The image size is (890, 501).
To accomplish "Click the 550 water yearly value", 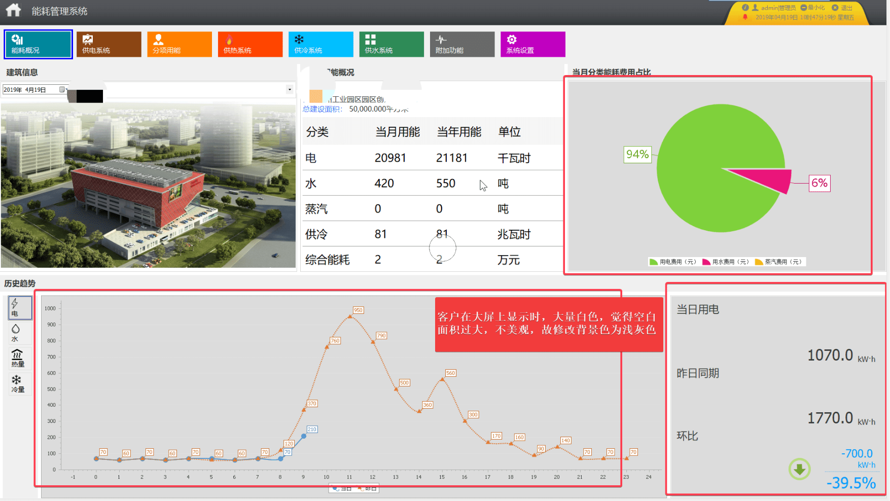I will (x=446, y=183).
